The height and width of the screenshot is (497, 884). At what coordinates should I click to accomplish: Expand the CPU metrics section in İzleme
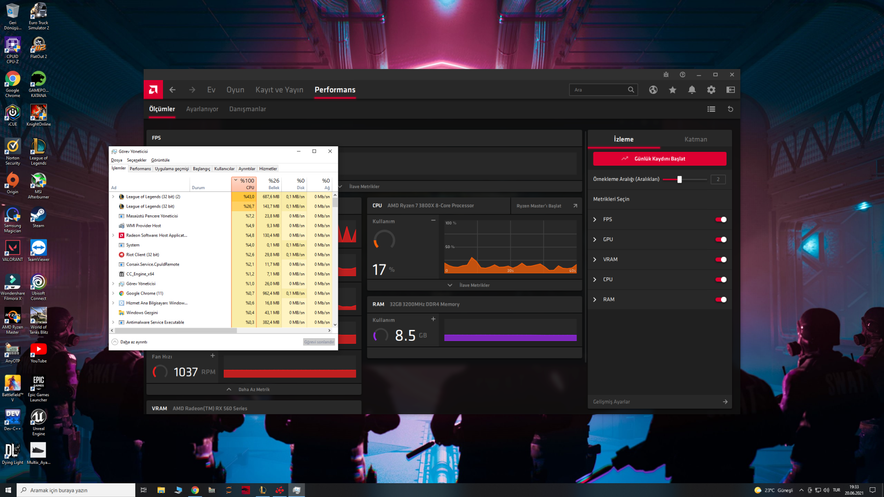[594, 279]
